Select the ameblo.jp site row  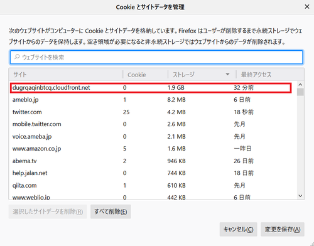coord(153,100)
